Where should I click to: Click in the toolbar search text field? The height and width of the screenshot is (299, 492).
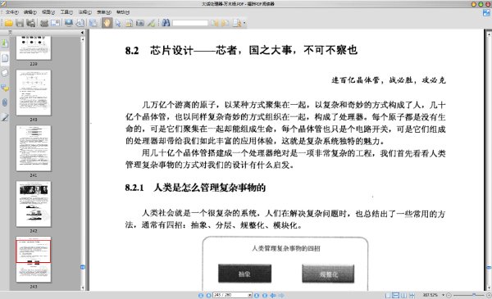coord(190,23)
